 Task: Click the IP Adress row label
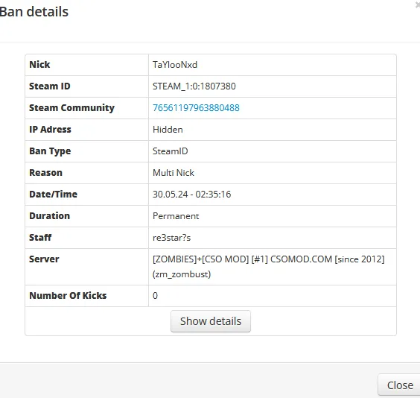(50, 130)
